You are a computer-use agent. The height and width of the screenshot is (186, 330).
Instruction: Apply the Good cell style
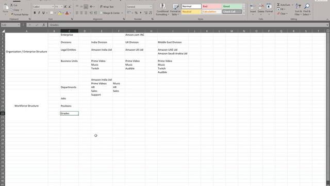click(232, 6)
